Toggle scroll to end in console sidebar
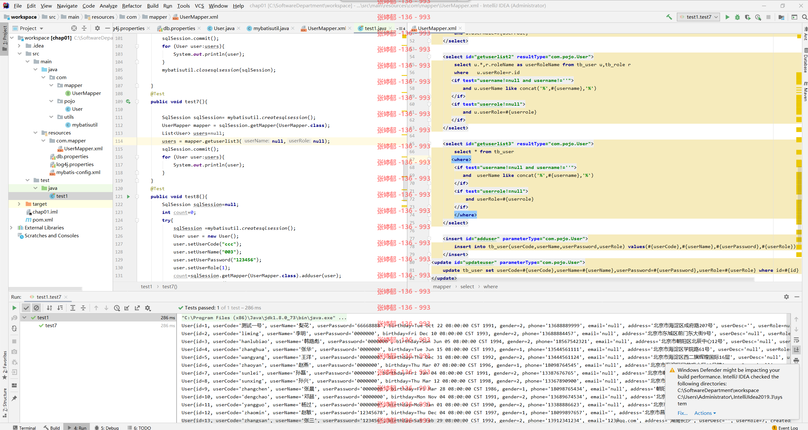Image resolution: width=808 pixels, height=430 pixels. click(x=797, y=350)
